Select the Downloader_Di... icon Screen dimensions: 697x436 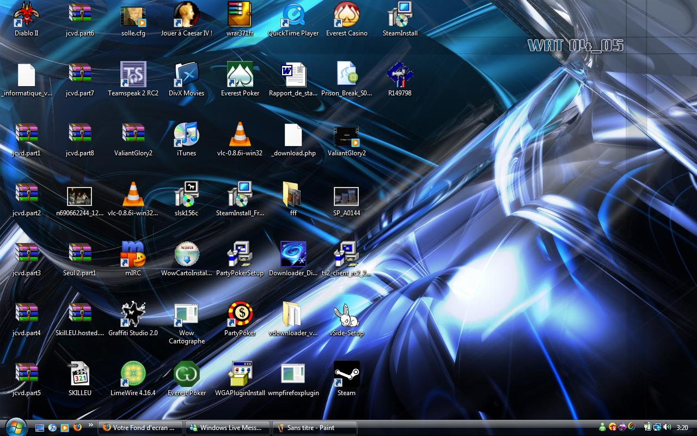pos(293,255)
